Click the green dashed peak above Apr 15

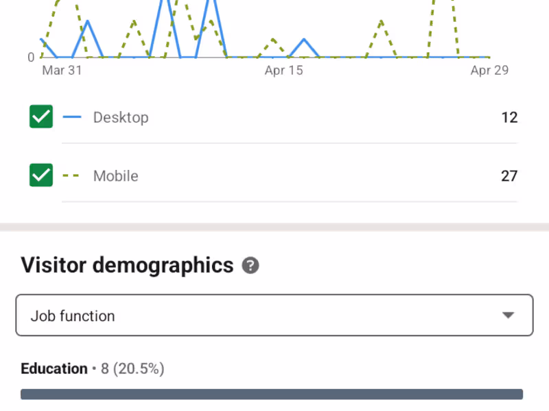[273, 40]
